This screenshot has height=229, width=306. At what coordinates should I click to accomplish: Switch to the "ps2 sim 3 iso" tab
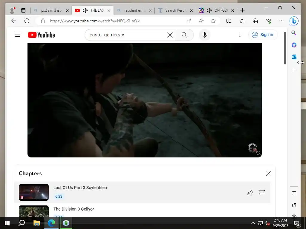tap(51, 10)
